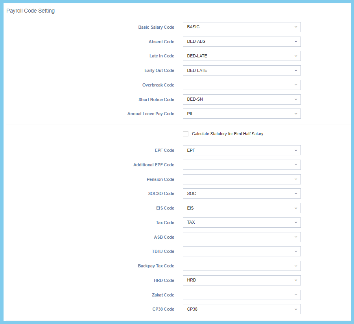Click the Tax Code dropdown

242,223
